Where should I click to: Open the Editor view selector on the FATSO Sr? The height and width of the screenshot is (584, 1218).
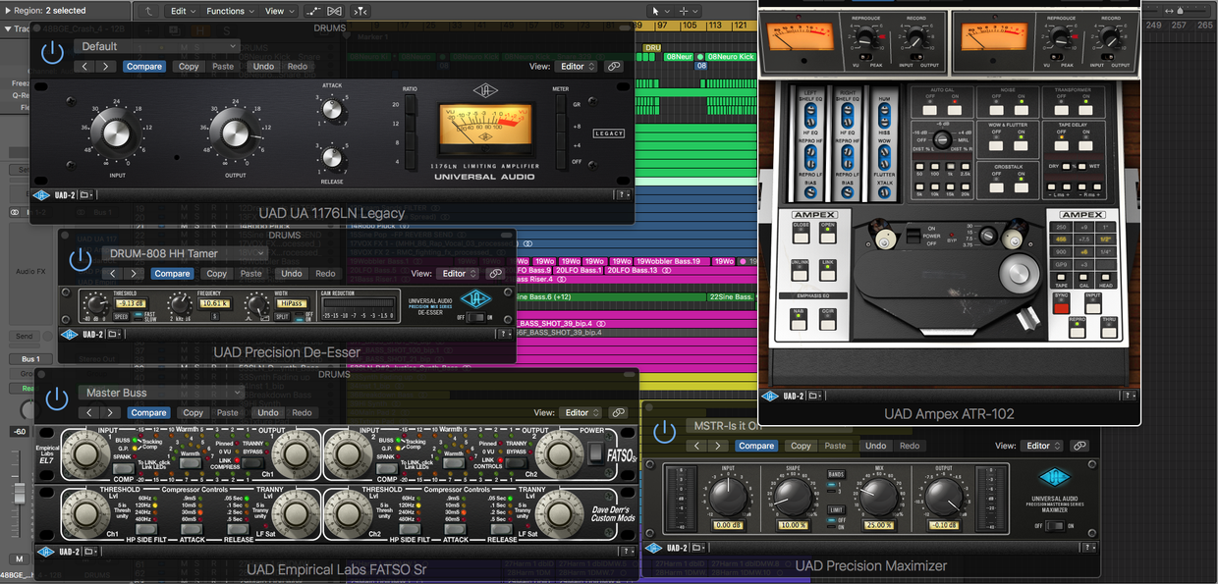click(580, 412)
